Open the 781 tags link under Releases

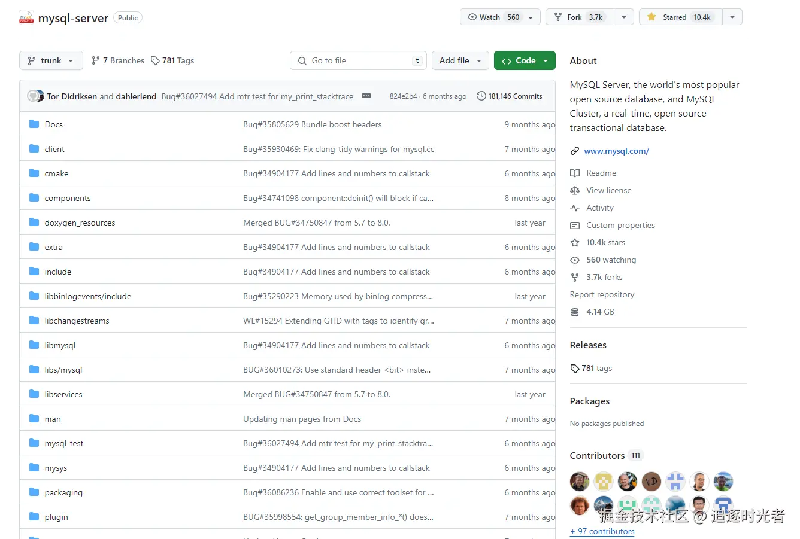coord(592,368)
